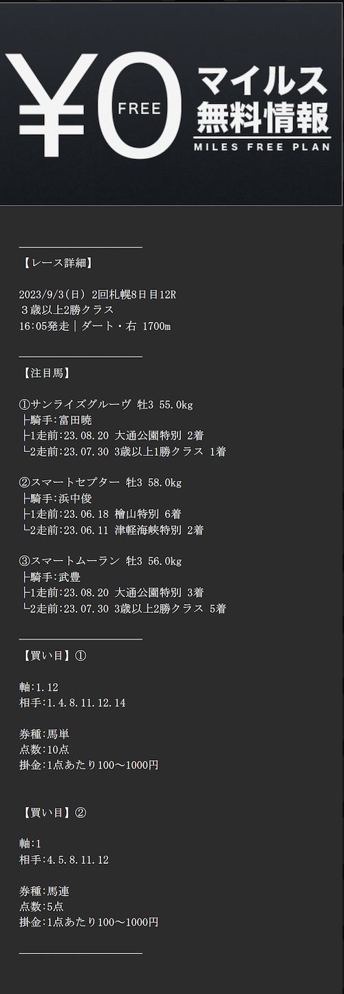Click the MILES FREE PLAN subtitle
Image resolution: width=344 pixels, height=994 pixels.
click(x=262, y=147)
